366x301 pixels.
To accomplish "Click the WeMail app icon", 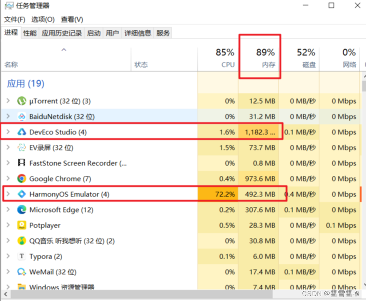I will coord(21,272).
